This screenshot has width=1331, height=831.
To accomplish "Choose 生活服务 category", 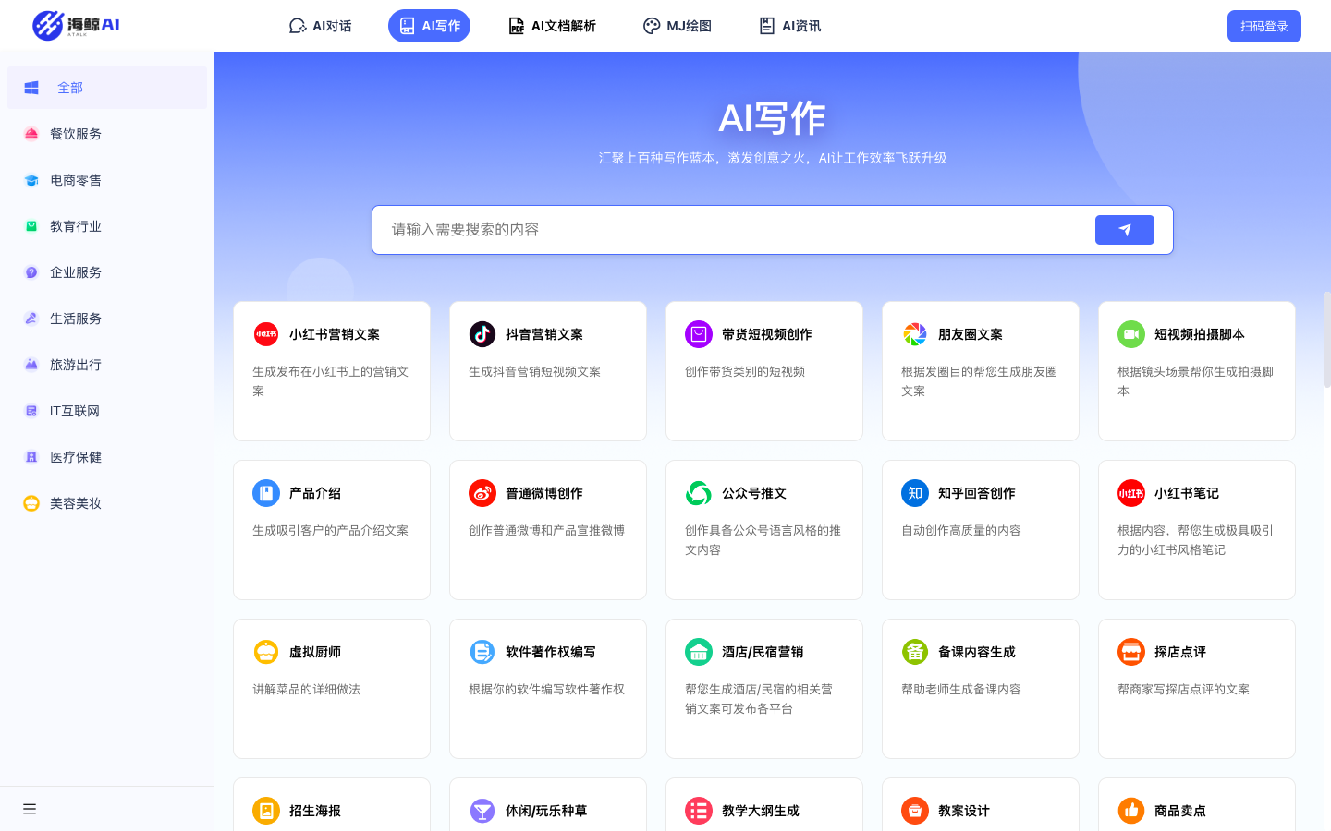I will [107, 319].
